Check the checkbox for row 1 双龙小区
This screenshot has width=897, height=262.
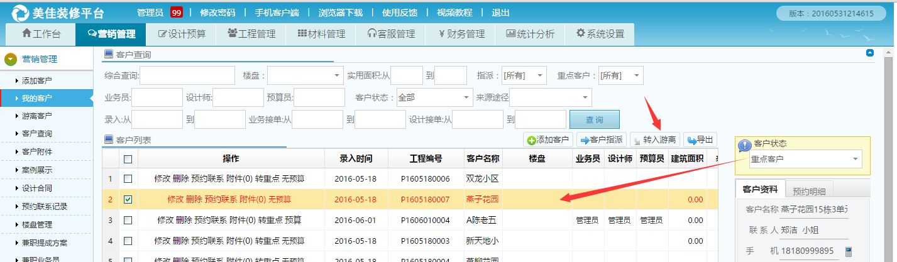pos(128,179)
